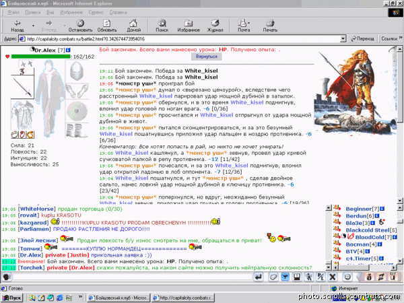
Task: Click the send message enter-arrow icon
Action: tap(258, 277)
